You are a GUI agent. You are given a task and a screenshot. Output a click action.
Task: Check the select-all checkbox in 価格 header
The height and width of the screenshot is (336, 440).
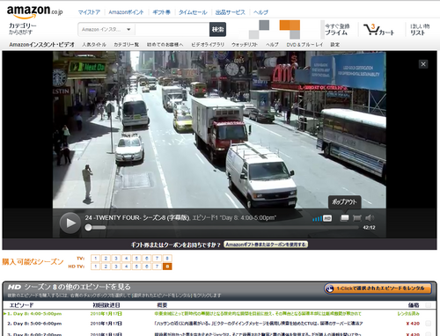point(428,305)
